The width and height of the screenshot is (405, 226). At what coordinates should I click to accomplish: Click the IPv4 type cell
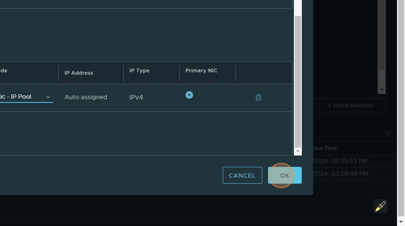pyautogui.click(x=136, y=97)
